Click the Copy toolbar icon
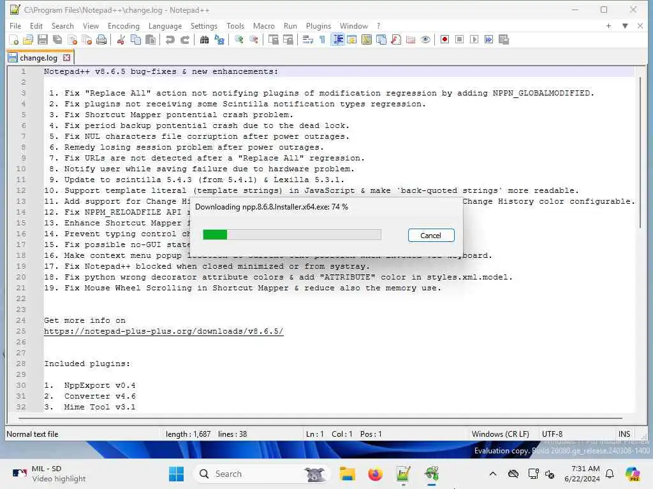The image size is (653, 489). (x=136, y=40)
